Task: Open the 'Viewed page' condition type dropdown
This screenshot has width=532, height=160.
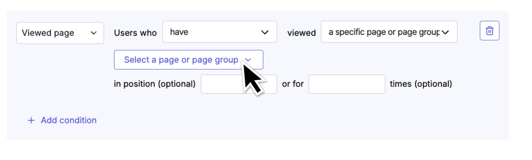Action: click(60, 33)
